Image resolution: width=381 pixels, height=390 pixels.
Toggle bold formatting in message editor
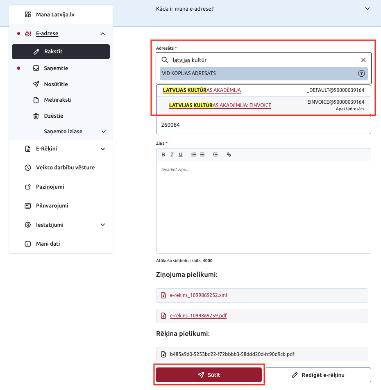click(x=163, y=155)
